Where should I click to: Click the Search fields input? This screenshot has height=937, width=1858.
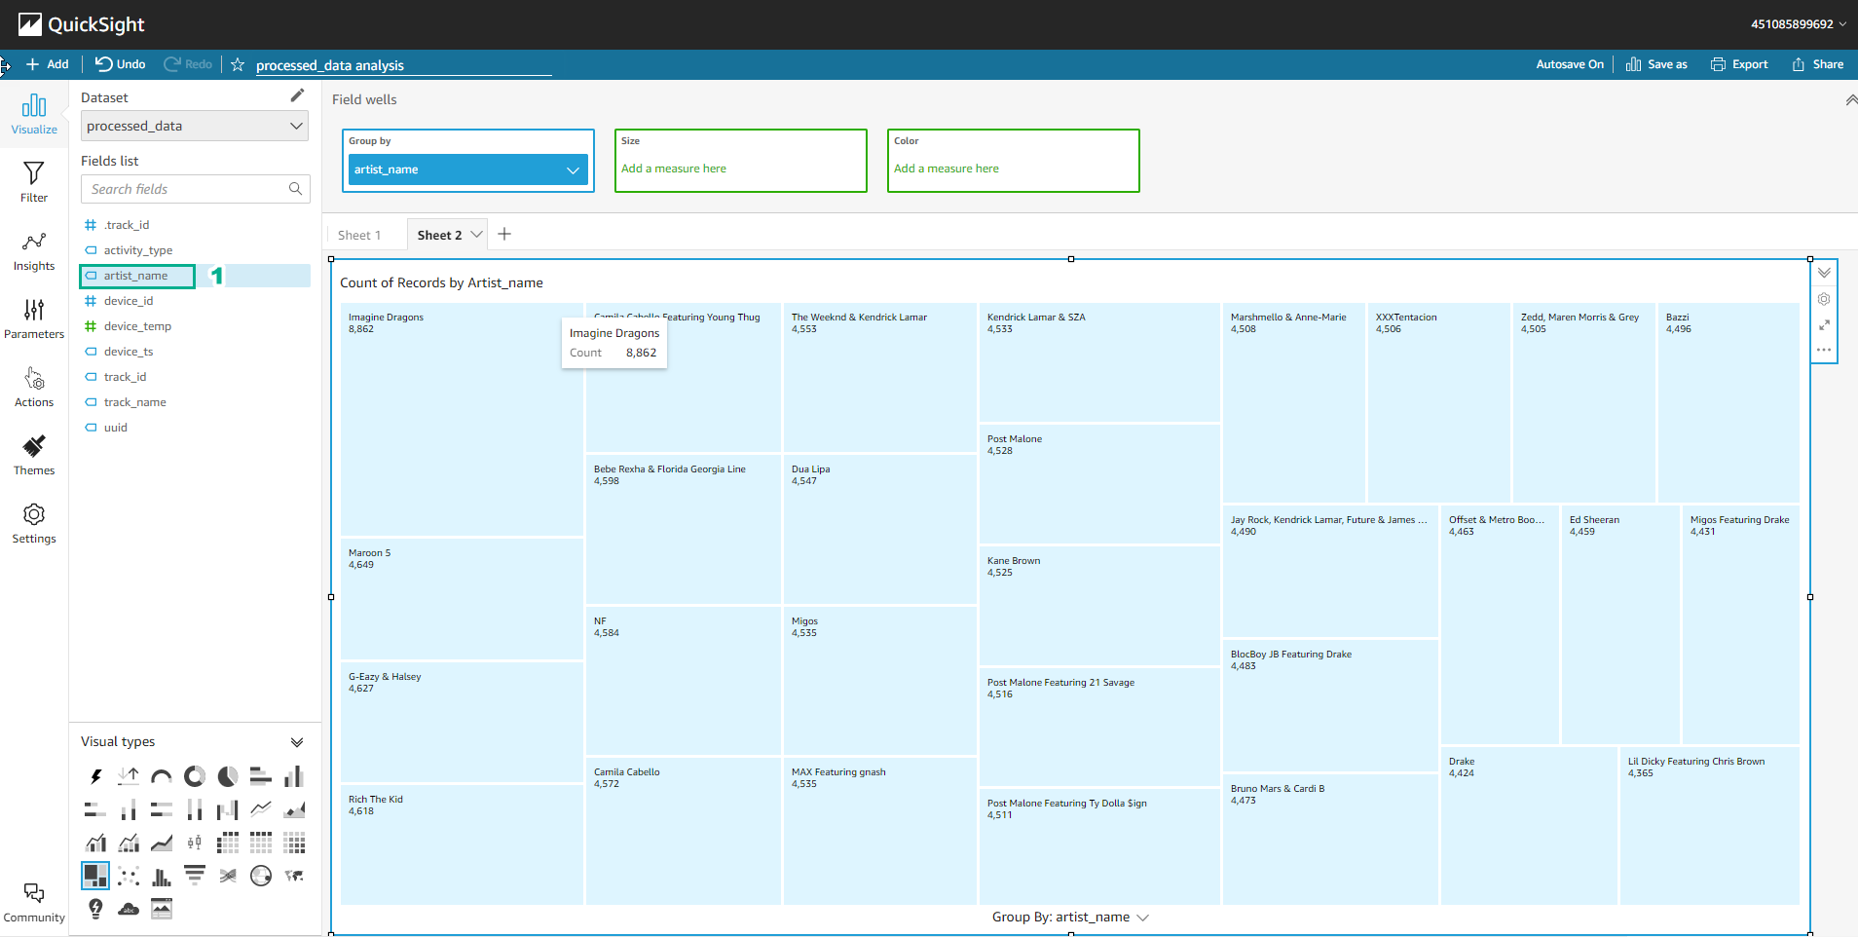point(195,189)
